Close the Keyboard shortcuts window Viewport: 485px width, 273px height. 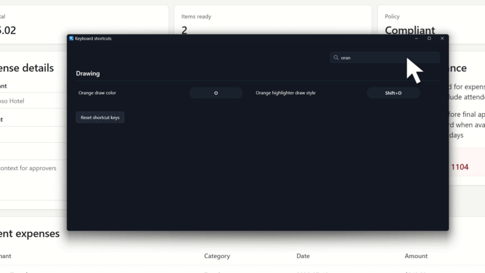pos(442,38)
